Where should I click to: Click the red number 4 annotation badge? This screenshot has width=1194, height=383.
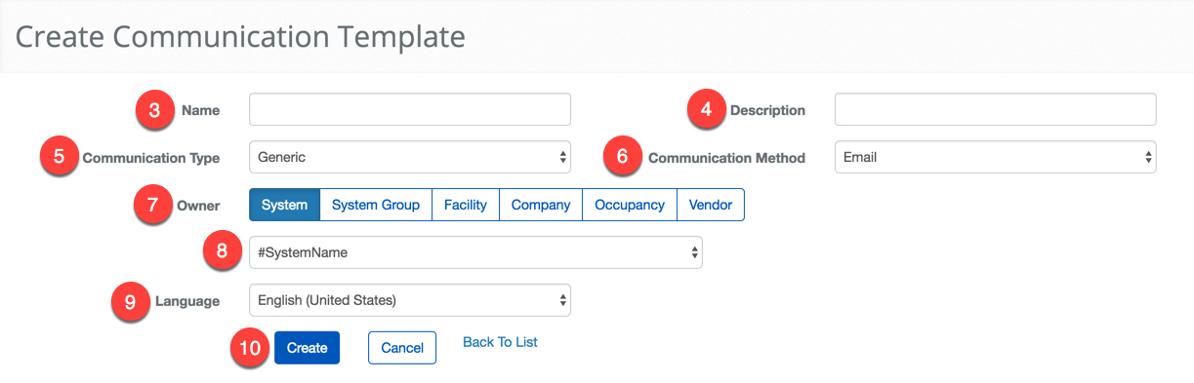click(706, 110)
